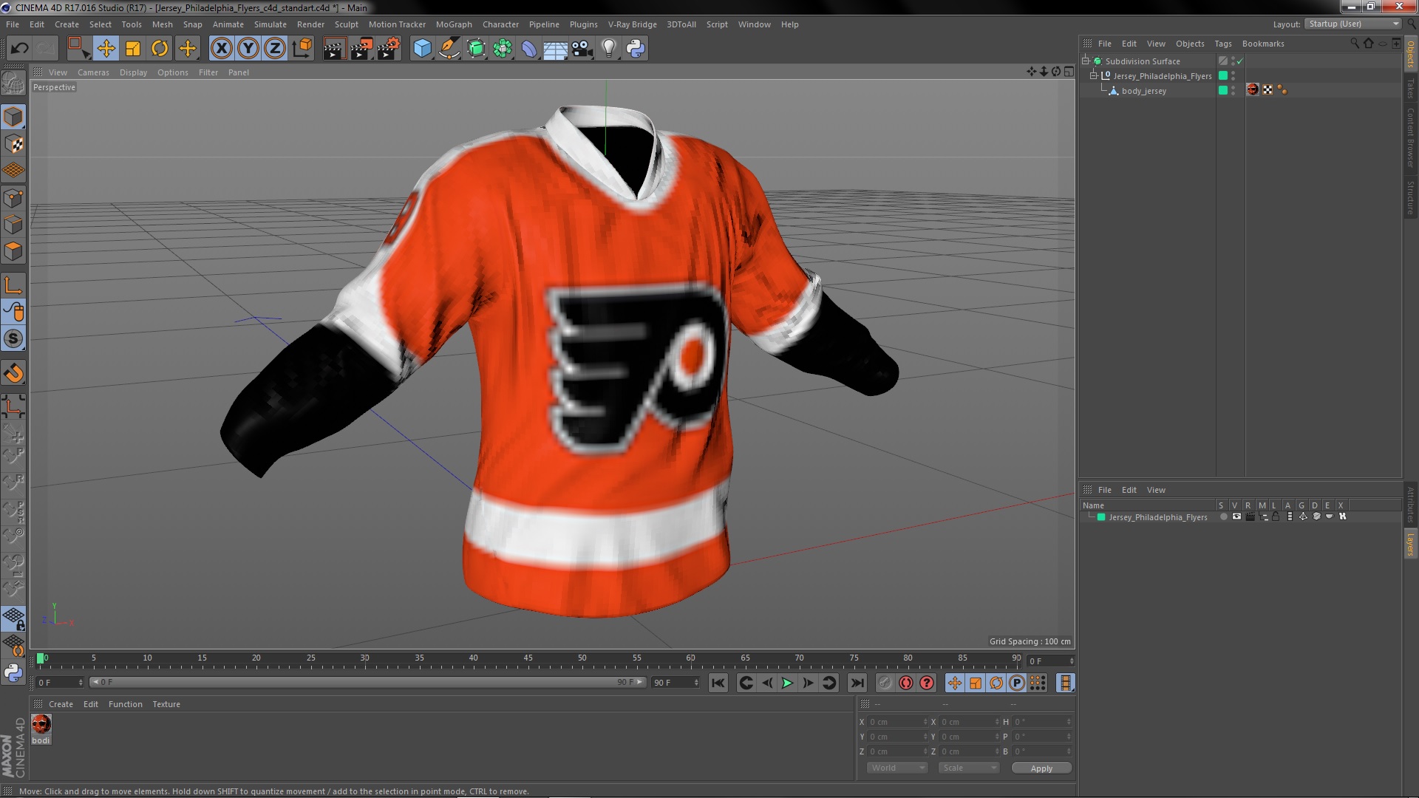The height and width of the screenshot is (798, 1419).
Task: Open the Scale mode dropdown
Action: click(969, 768)
